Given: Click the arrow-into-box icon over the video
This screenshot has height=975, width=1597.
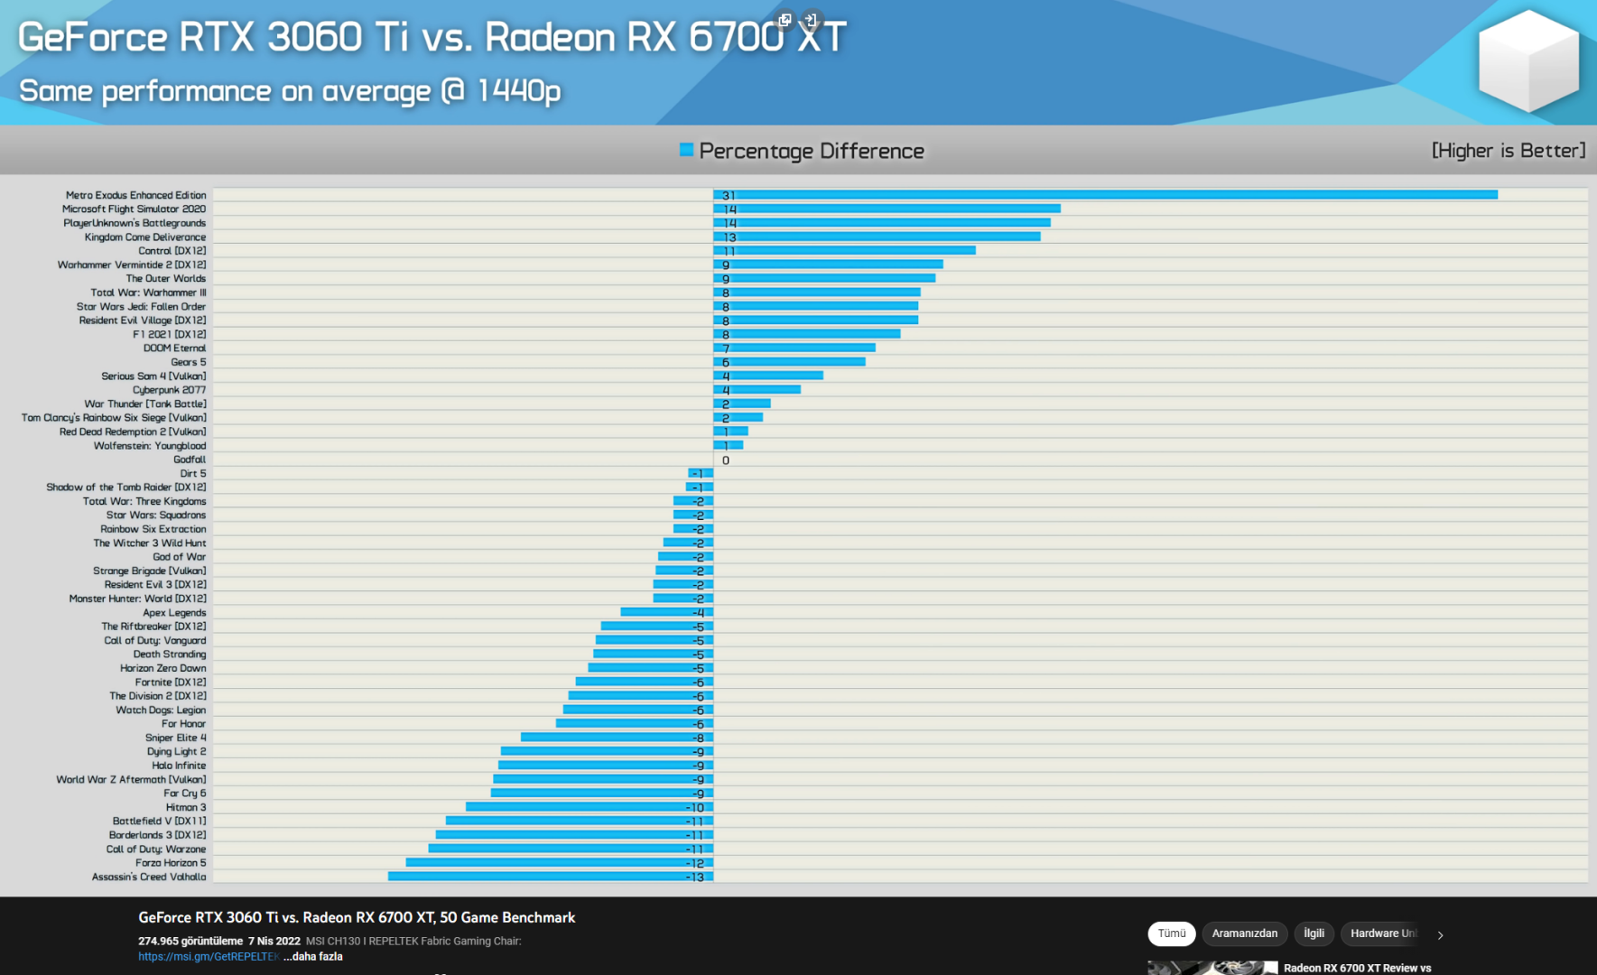Looking at the screenshot, I should [811, 20].
